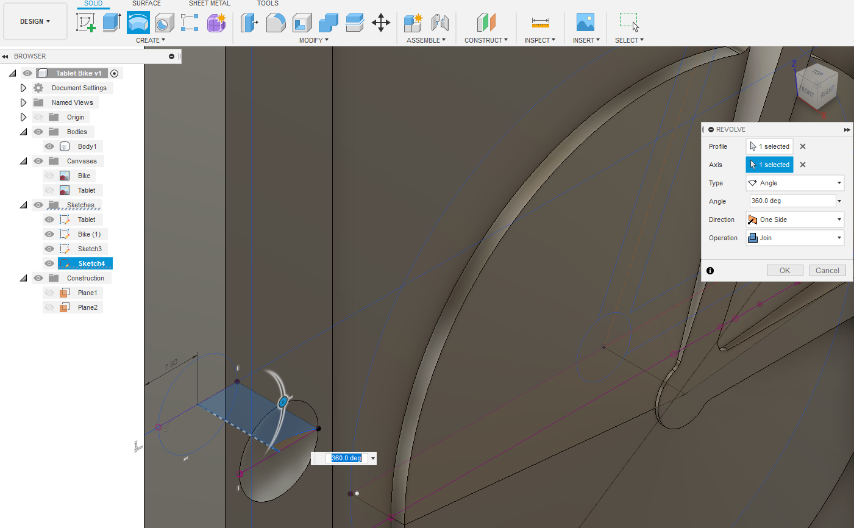Switch to the Tools tab
Viewport: 854px width, 528px height.
(268, 4)
